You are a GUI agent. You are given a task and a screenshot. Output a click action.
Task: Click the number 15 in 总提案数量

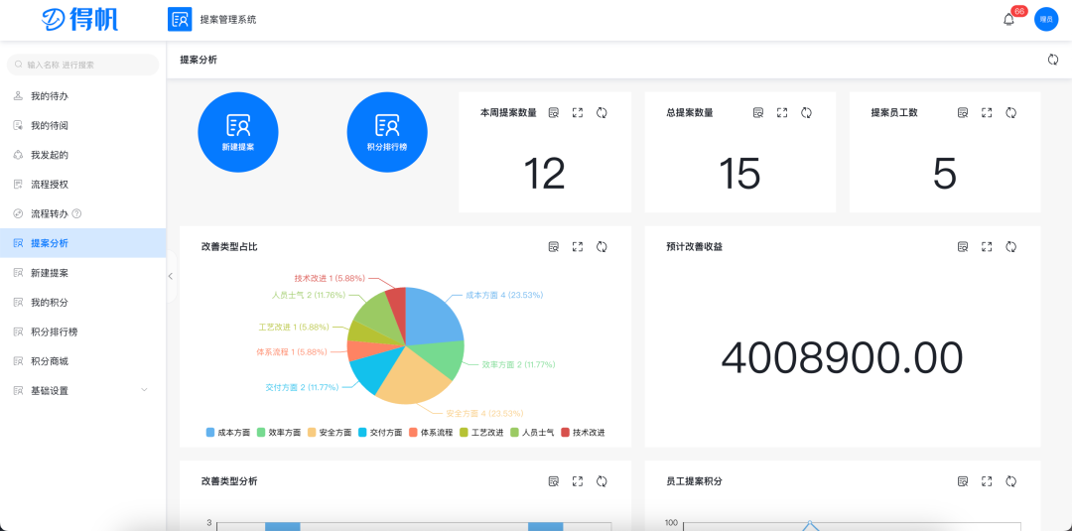coord(739,173)
